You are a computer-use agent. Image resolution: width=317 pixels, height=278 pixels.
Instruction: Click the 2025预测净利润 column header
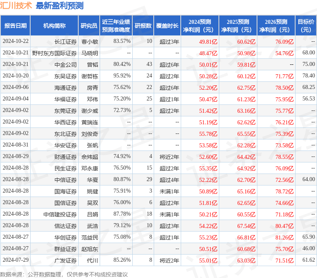(x=238, y=26)
